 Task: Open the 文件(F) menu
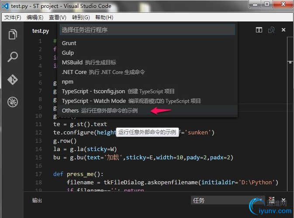pyautogui.click(x=13, y=18)
